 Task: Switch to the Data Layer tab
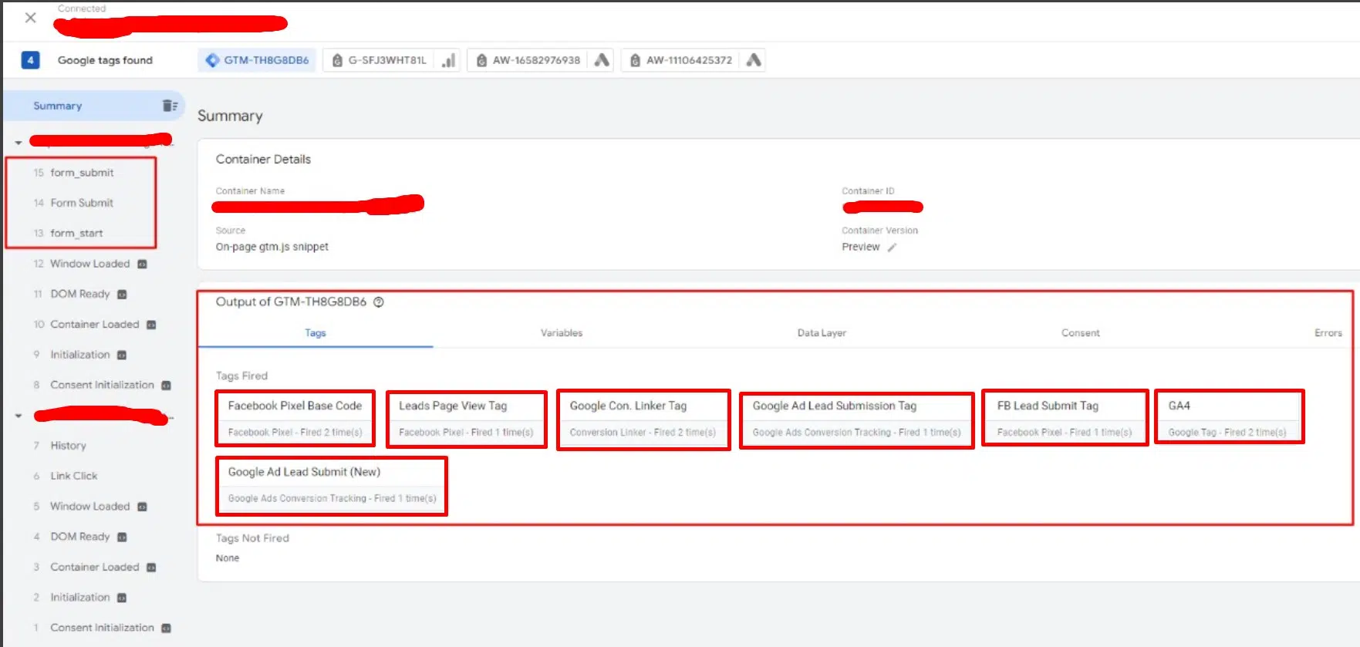pyautogui.click(x=821, y=333)
